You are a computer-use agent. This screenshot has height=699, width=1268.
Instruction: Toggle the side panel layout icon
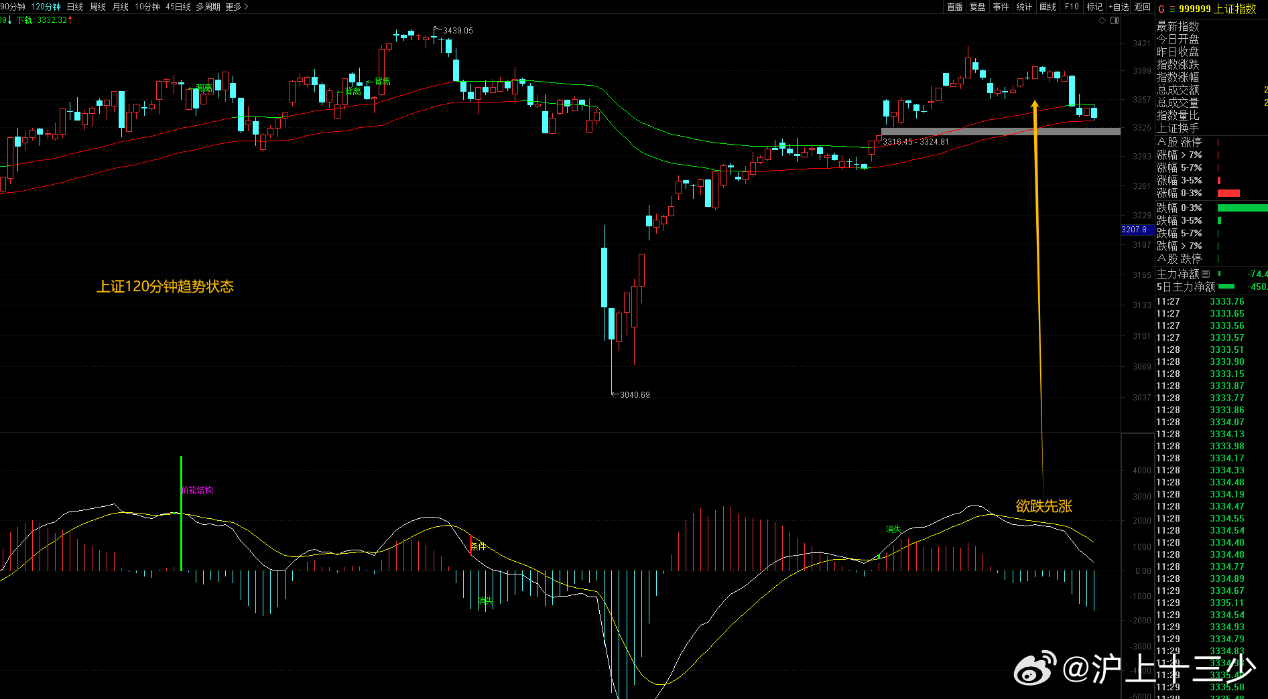1115,21
